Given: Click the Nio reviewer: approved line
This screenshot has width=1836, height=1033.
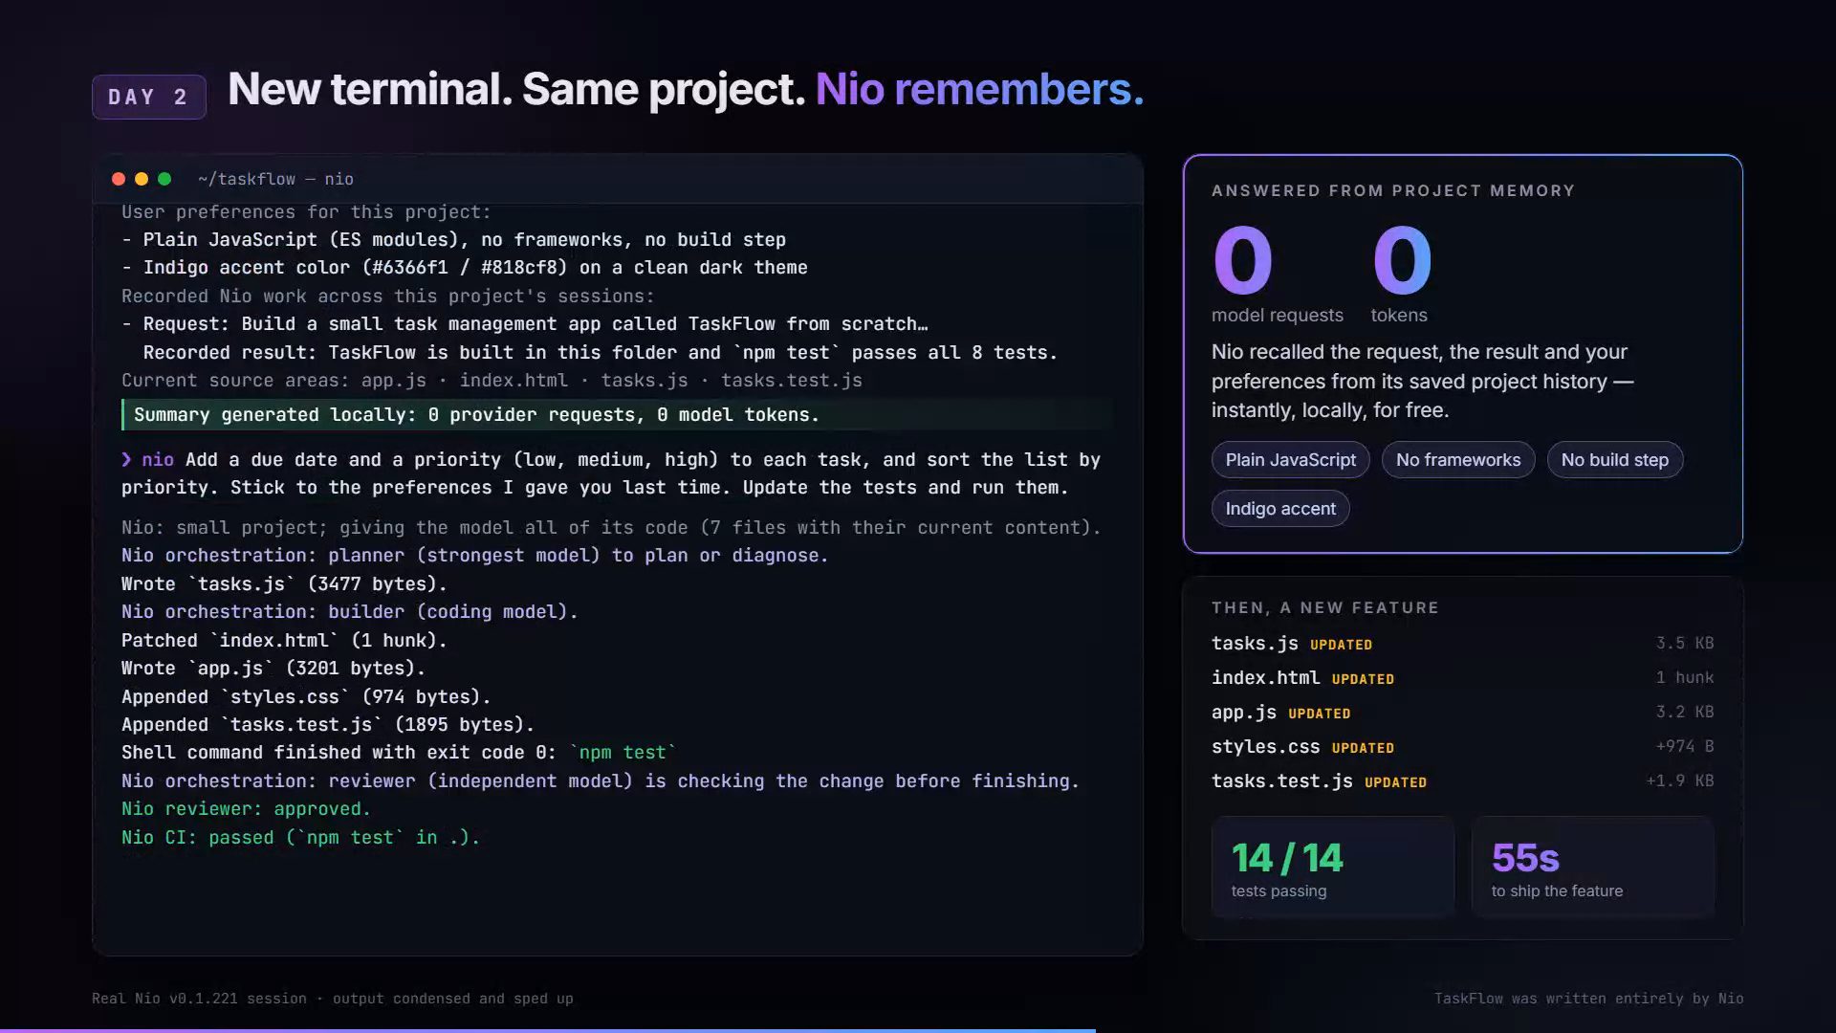Looking at the screenshot, I should pos(246,809).
